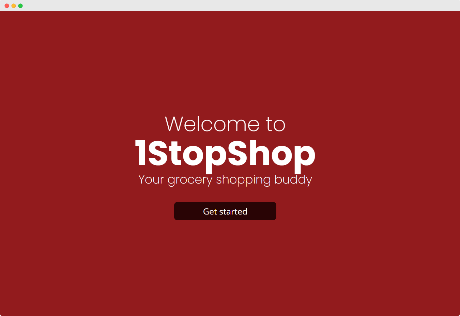This screenshot has height=316, width=460.
Task: Click the 'Your grocery shopping buddy' tagline
Action: pyautogui.click(x=225, y=180)
